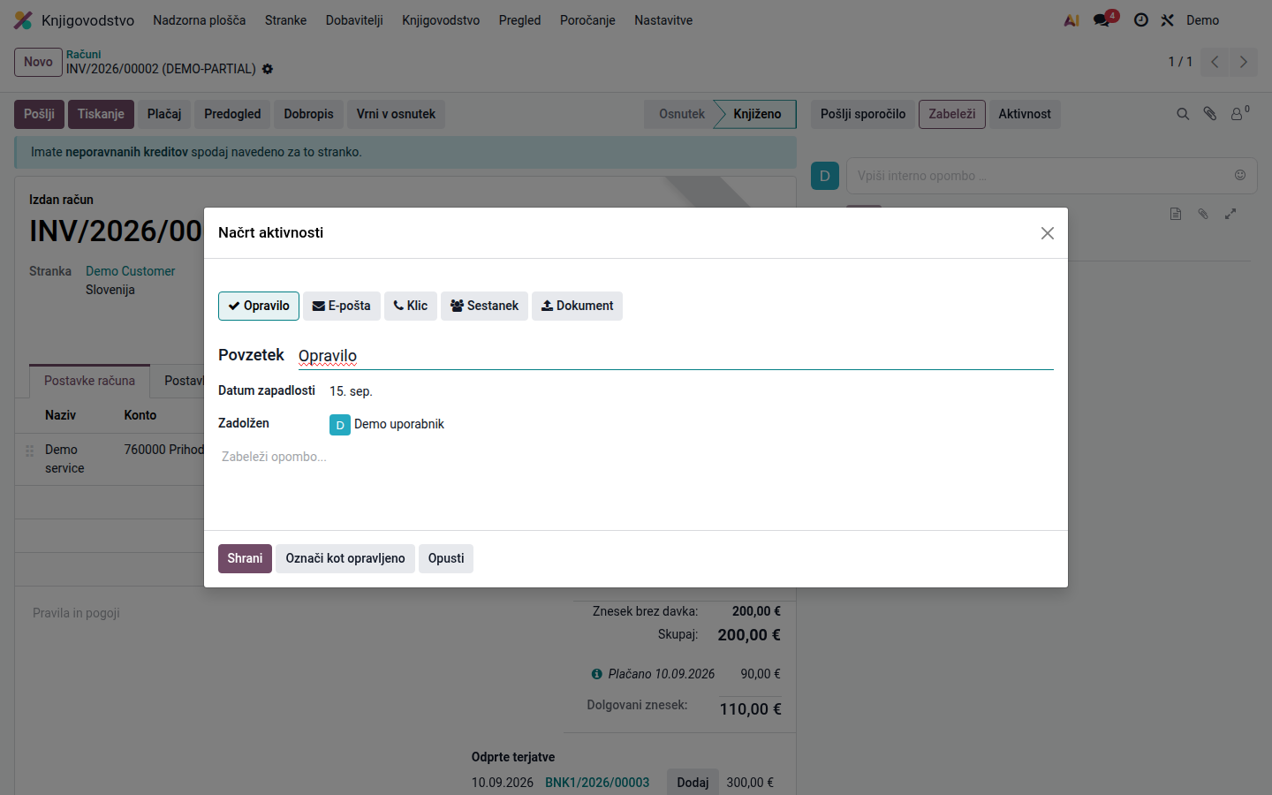Click the note template document icon
1272x795 pixels.
pyautogui.click(x=1176, y=214)
